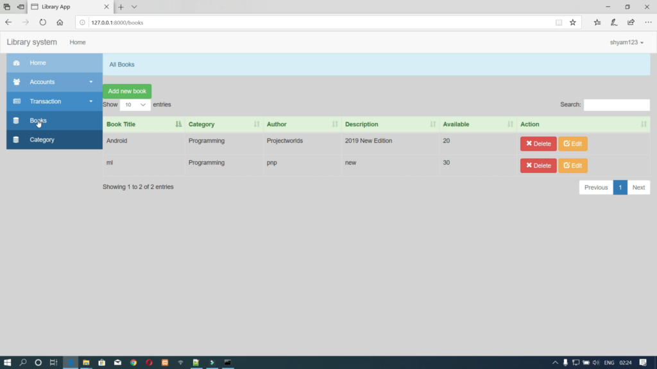Click the star icon in the address bar
The width and height of the screenshot is (657, 369).
(572, 22)
